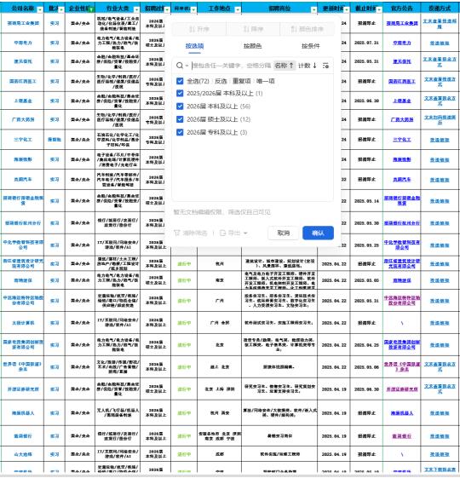
Task: Switch to the 按选项 tab
Action: (194, 46)
